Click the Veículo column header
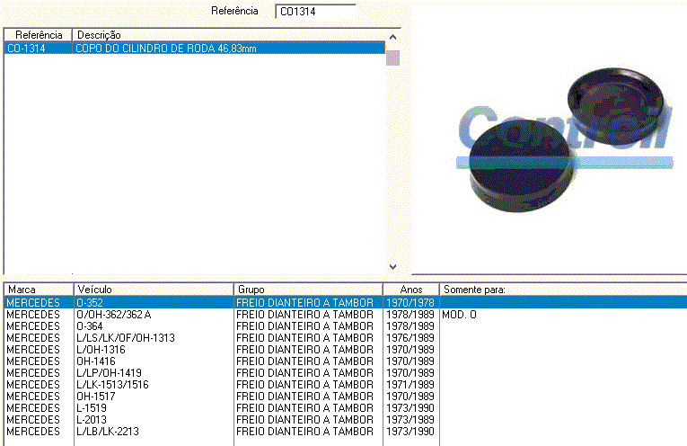 coord(153,290)
